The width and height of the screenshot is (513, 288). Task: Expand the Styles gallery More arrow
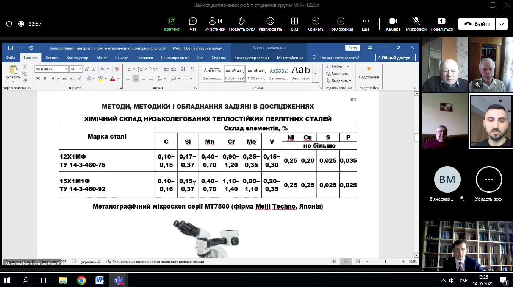point(316,73)
